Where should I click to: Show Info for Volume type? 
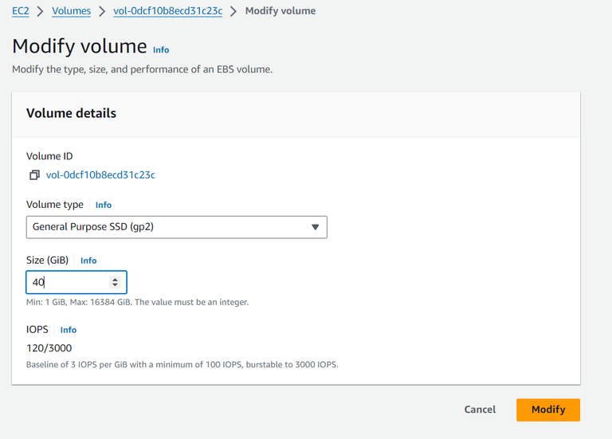[x=104, y=205]
